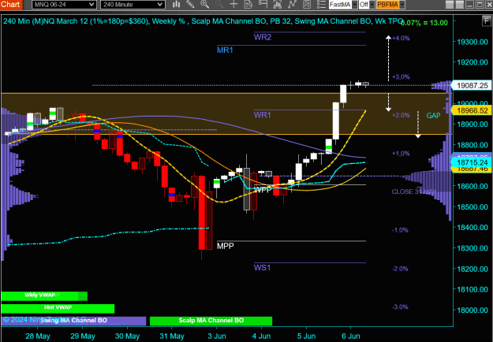This screenshot has width=493, height=342.
Task: Click the WR2 pivot label
Action: pos(263,37)
